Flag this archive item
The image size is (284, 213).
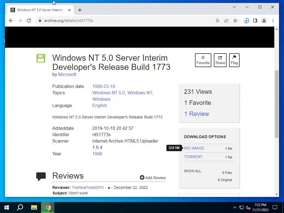(234, 60)
